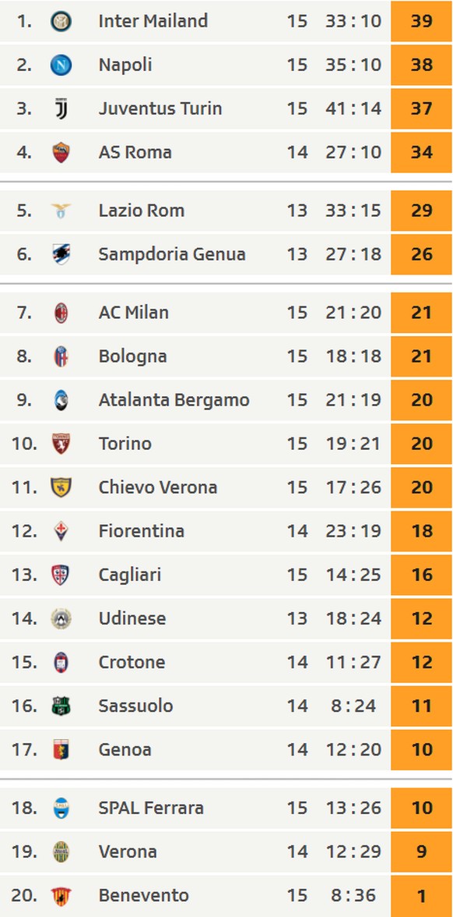The image size is (453, 917).
Task: Click the Chievo Verona crest
Action: pos(61,487)
